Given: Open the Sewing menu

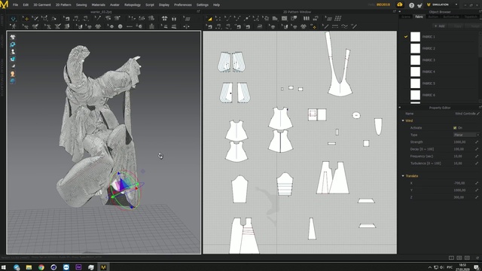Looking at the screenshot, I should [x=81, y=5].
